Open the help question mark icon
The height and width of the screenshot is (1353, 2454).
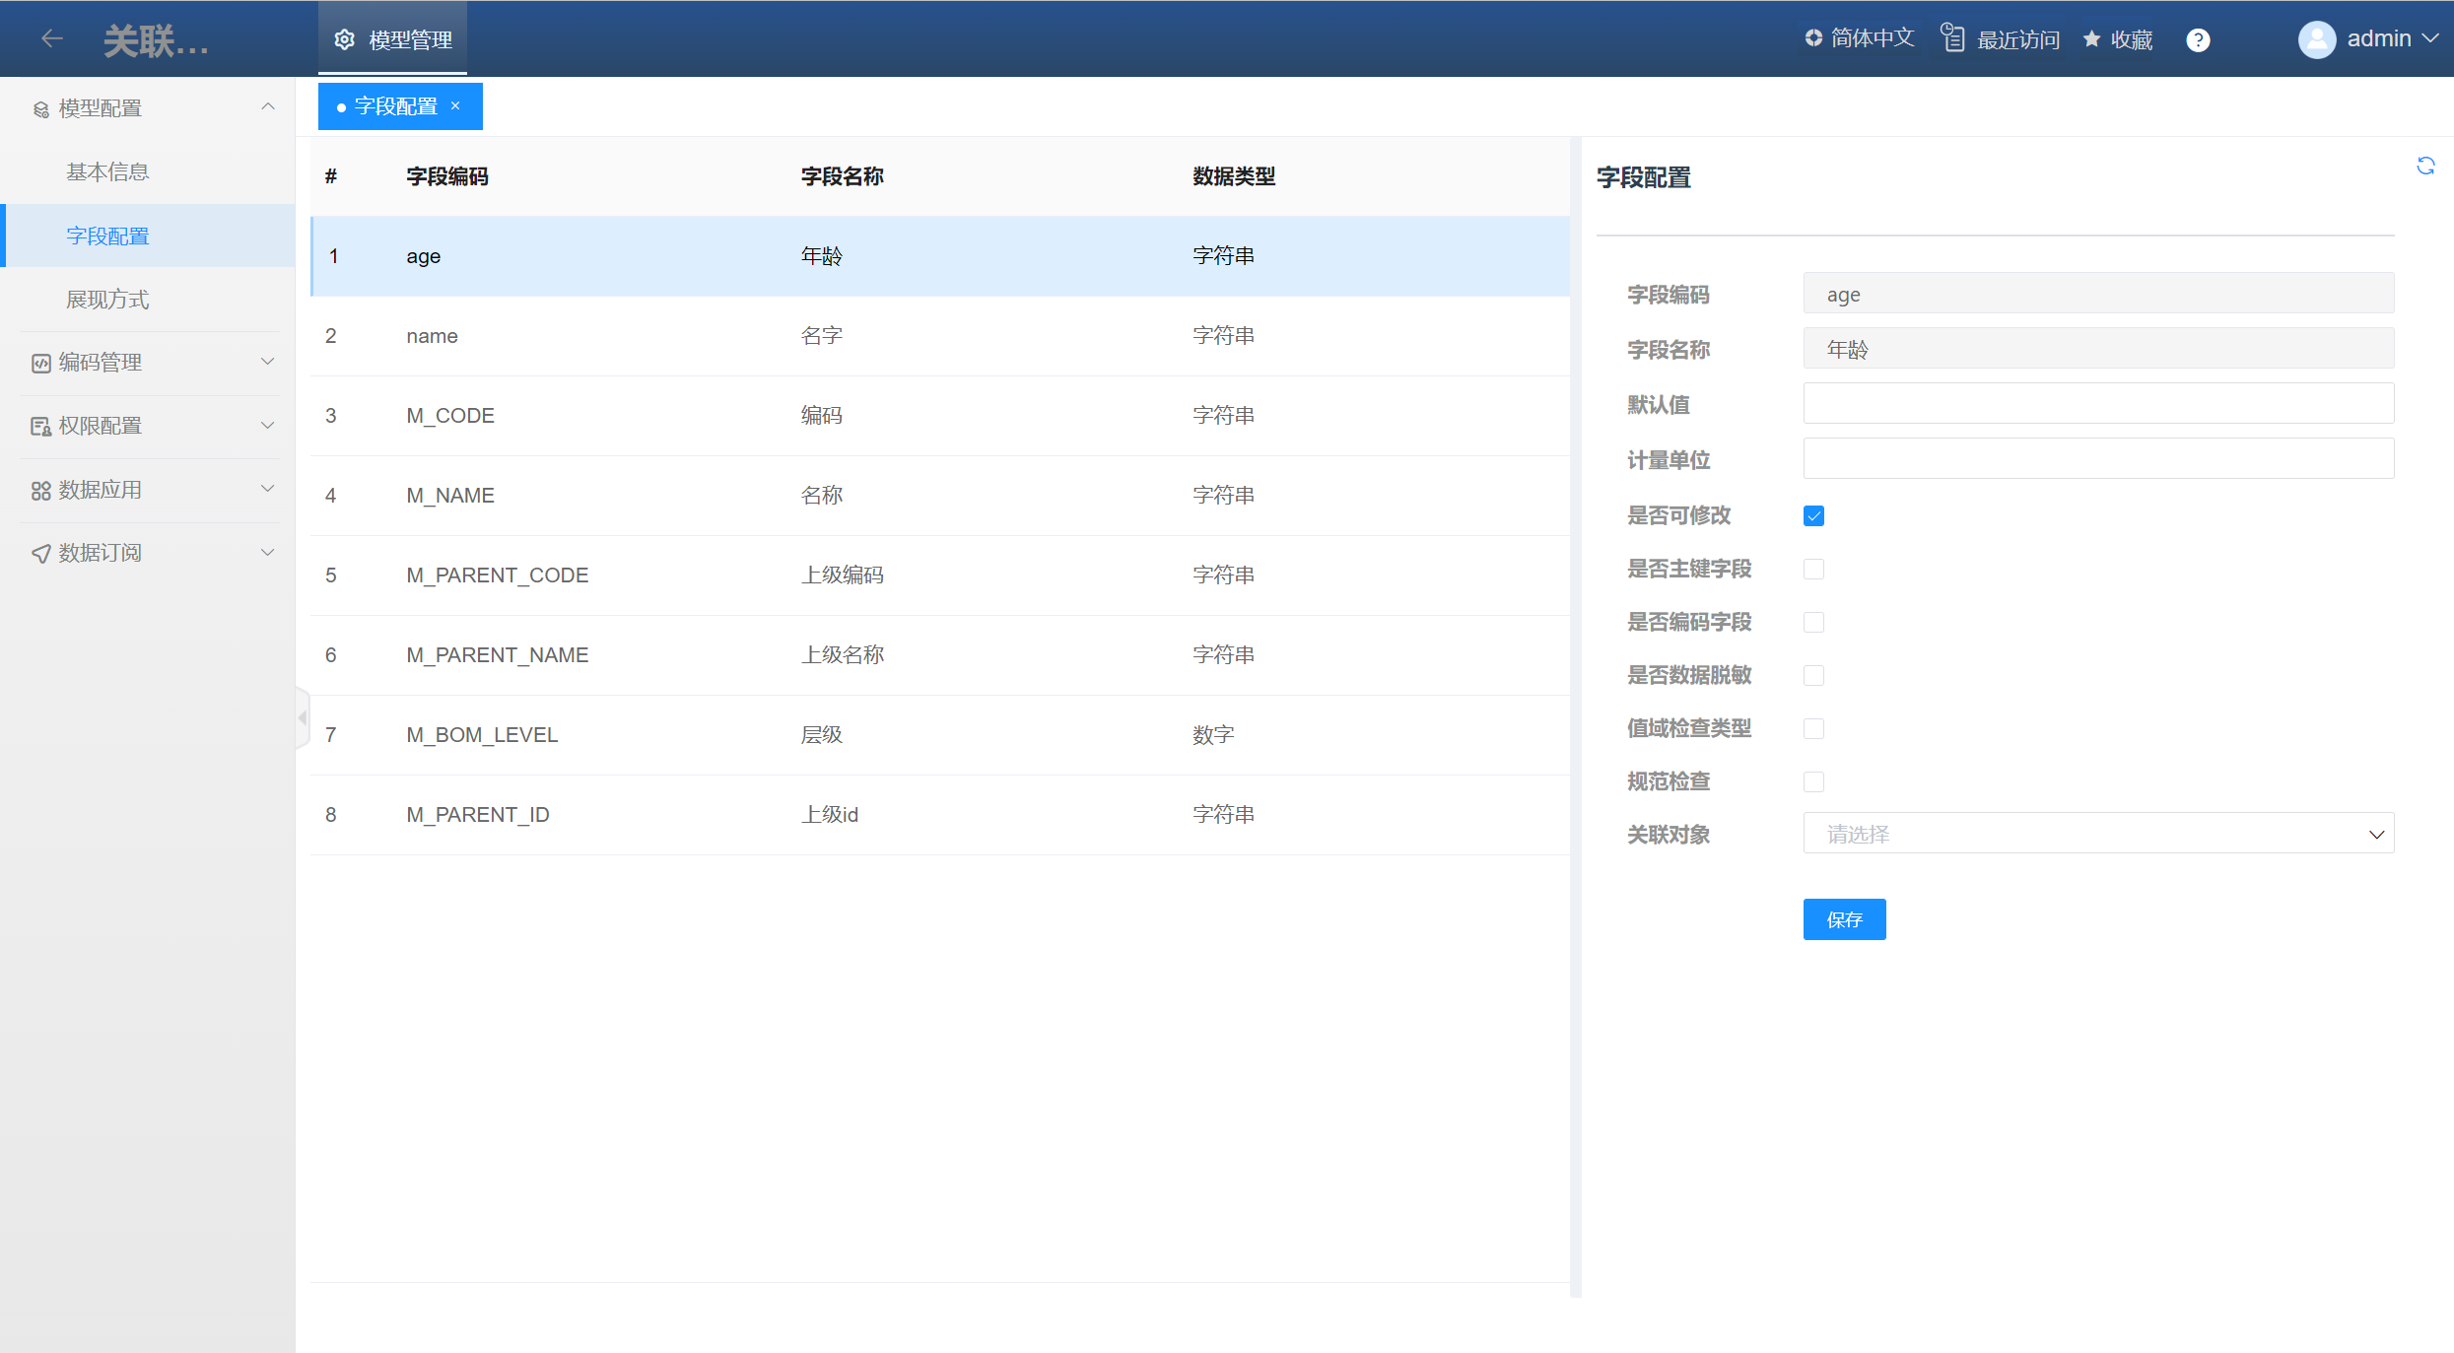(x=2198, y=39)
